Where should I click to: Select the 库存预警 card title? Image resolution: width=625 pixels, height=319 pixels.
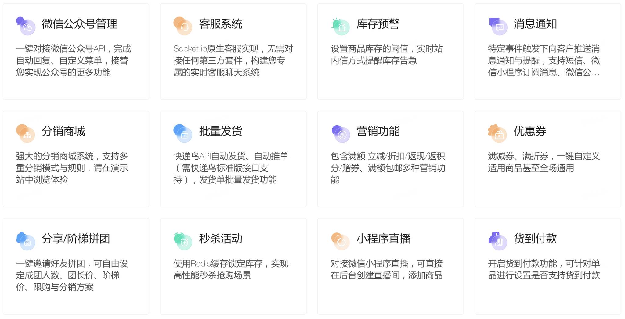pyautogui.click(x=378, y=24)
